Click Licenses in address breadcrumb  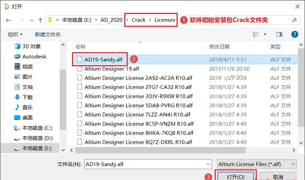point(165,20)
